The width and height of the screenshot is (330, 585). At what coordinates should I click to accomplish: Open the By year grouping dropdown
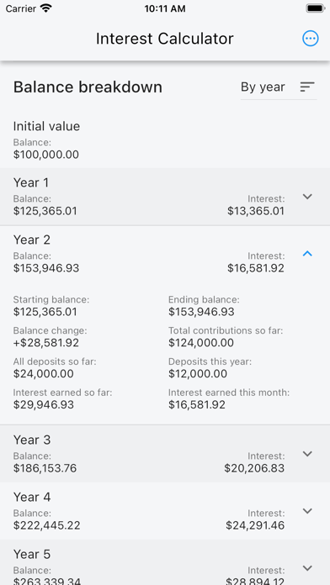pos(279,87)
